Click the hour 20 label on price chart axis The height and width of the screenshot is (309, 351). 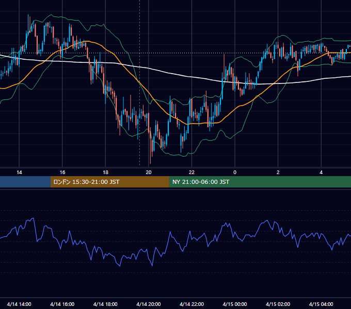coord(149,172)
